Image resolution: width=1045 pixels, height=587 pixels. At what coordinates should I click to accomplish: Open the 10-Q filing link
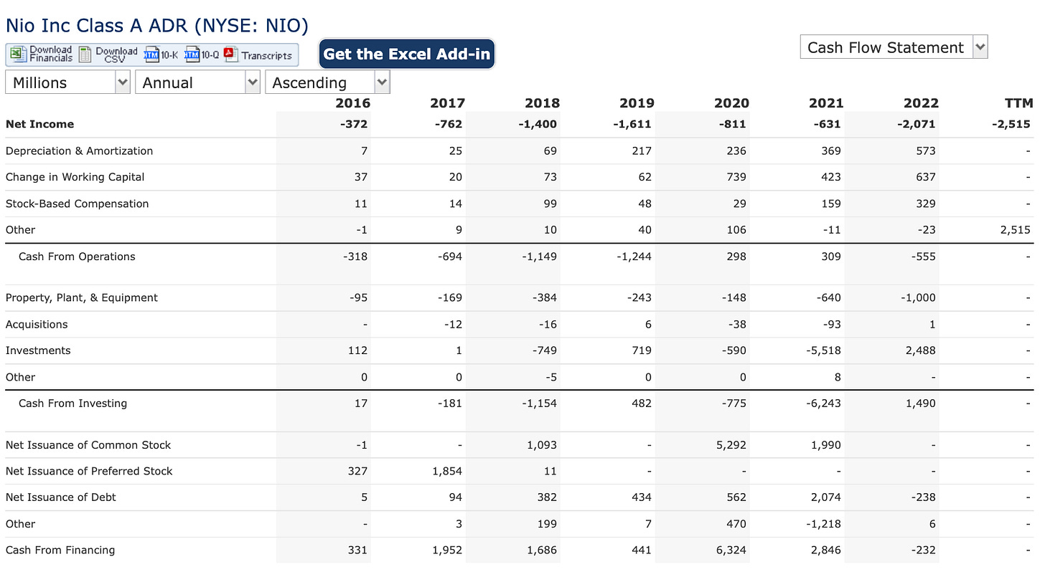[x=210, y=55]
